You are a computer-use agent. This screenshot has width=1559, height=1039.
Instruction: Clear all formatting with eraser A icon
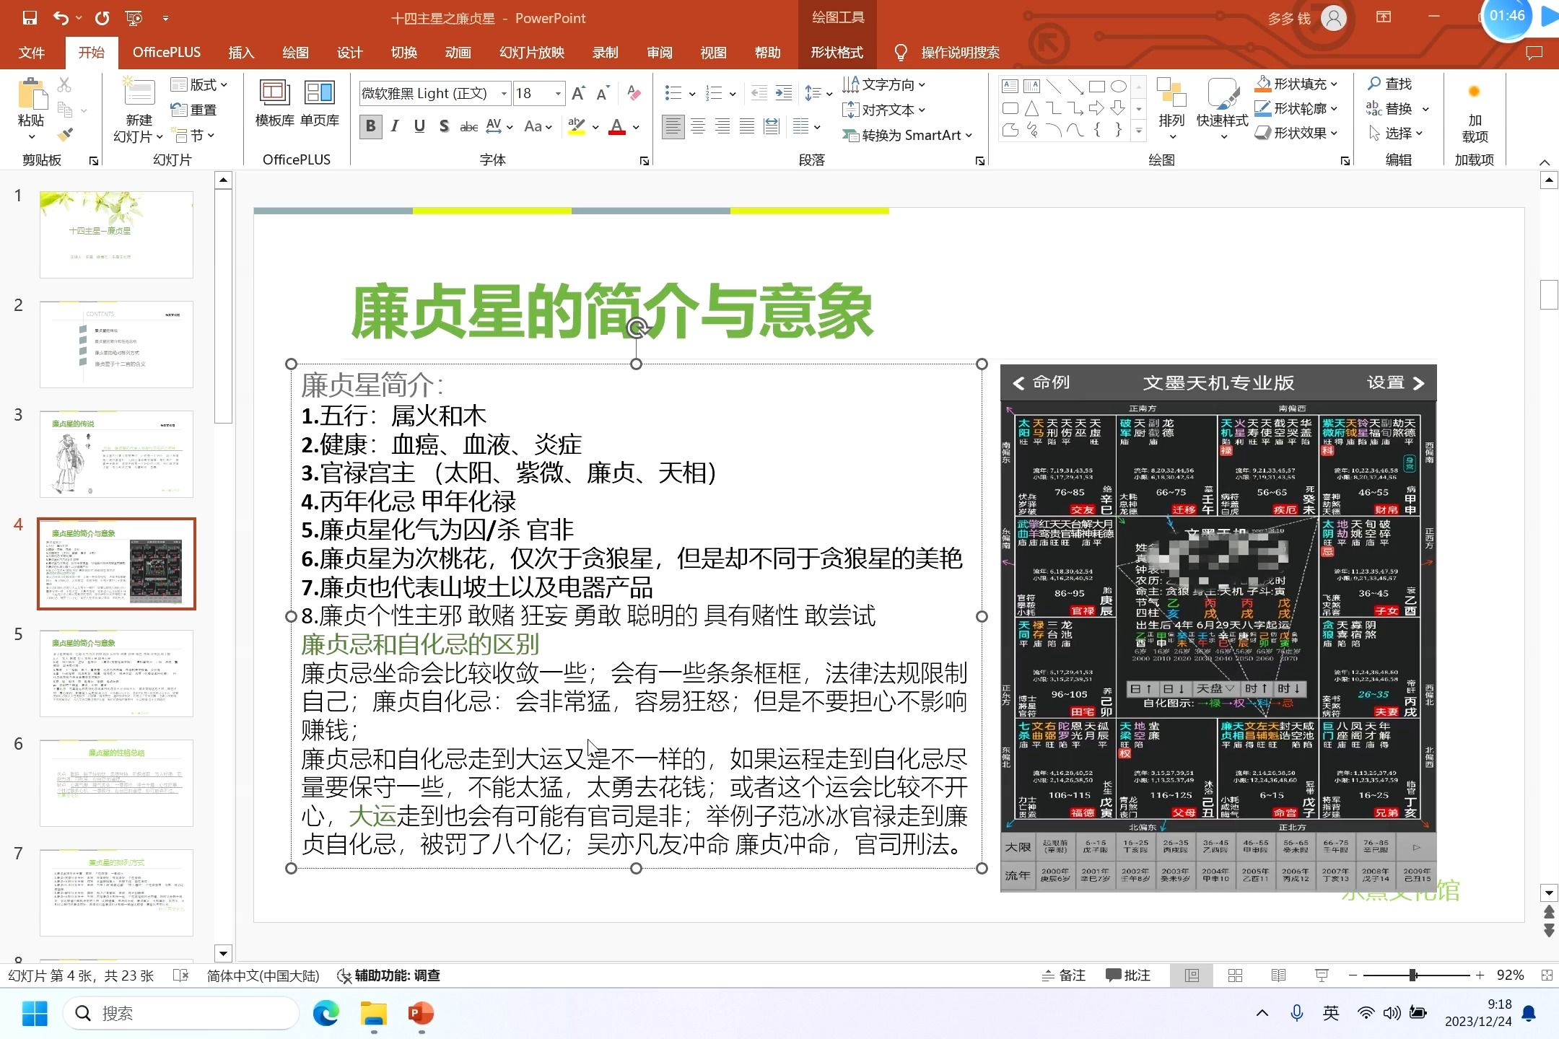click(634, 93)
